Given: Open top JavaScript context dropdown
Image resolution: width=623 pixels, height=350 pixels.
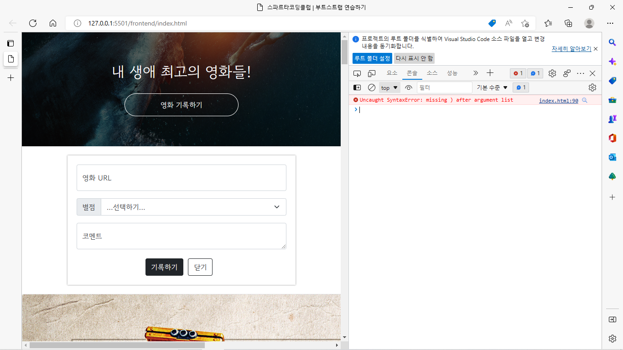Looking at the screenshot, I should tap(389, 87).
